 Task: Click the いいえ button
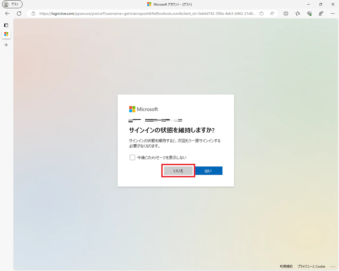click(x=178, y=171)
